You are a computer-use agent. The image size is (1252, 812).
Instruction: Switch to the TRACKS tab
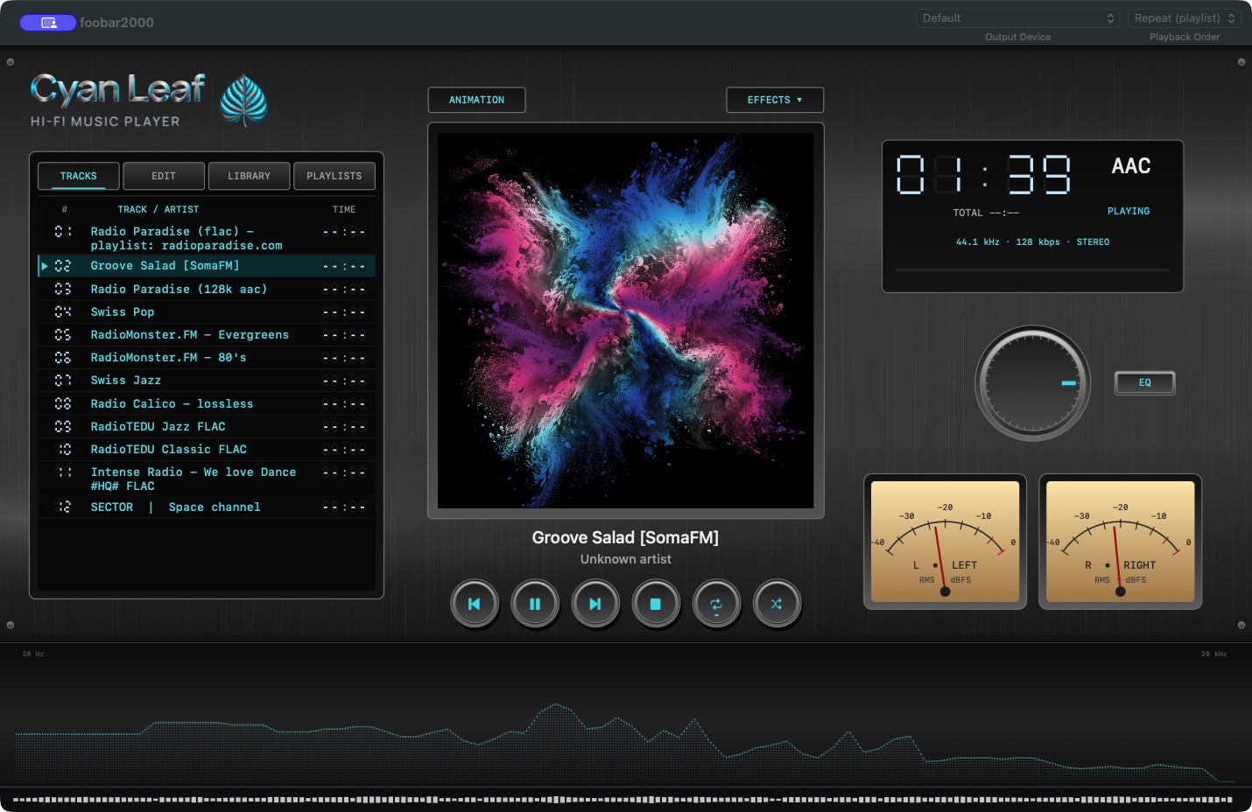coord(79,176)
